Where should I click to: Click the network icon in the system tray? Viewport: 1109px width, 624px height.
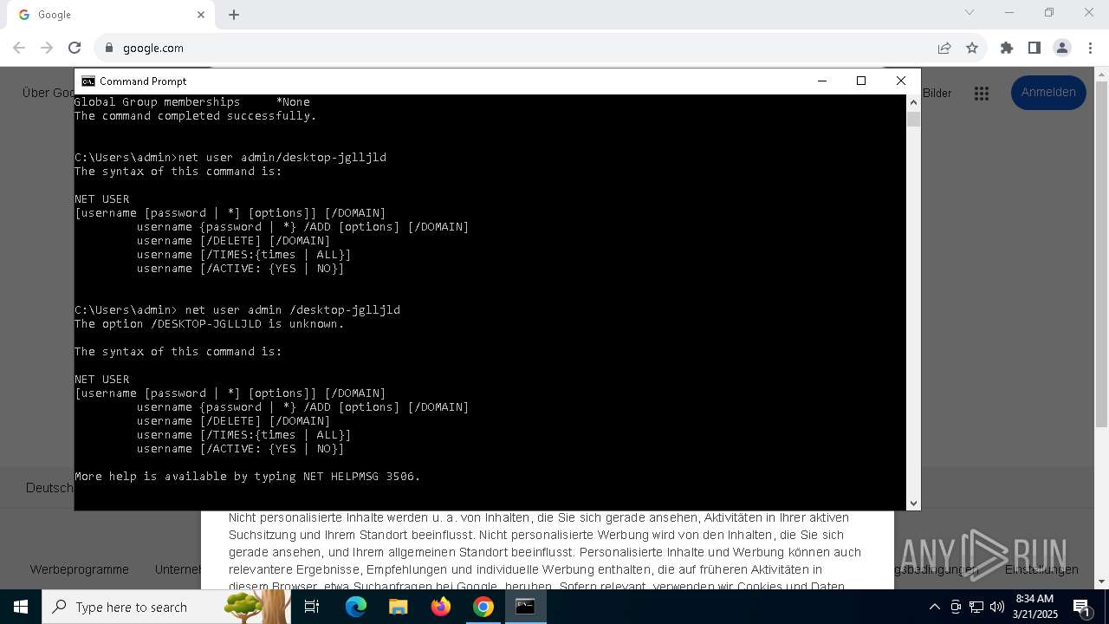tap(976, 607)
